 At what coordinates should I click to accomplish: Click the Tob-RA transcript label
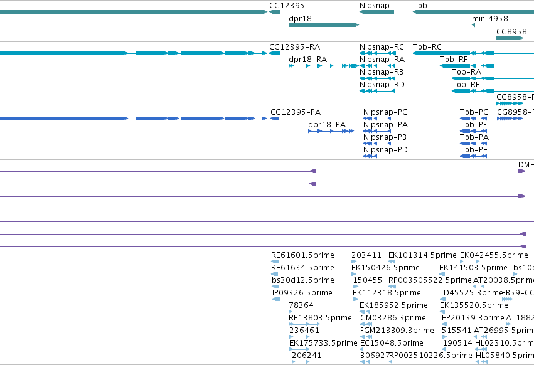click(466, 72)
